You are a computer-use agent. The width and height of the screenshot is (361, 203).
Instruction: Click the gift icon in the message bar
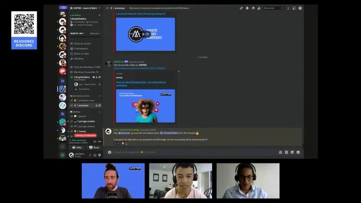pyautogui.click(x=280, y=152)
